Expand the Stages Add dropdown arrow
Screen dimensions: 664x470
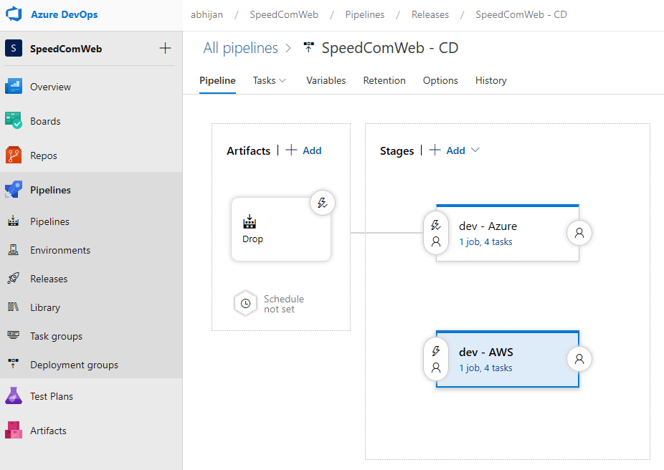coord(474,150)
